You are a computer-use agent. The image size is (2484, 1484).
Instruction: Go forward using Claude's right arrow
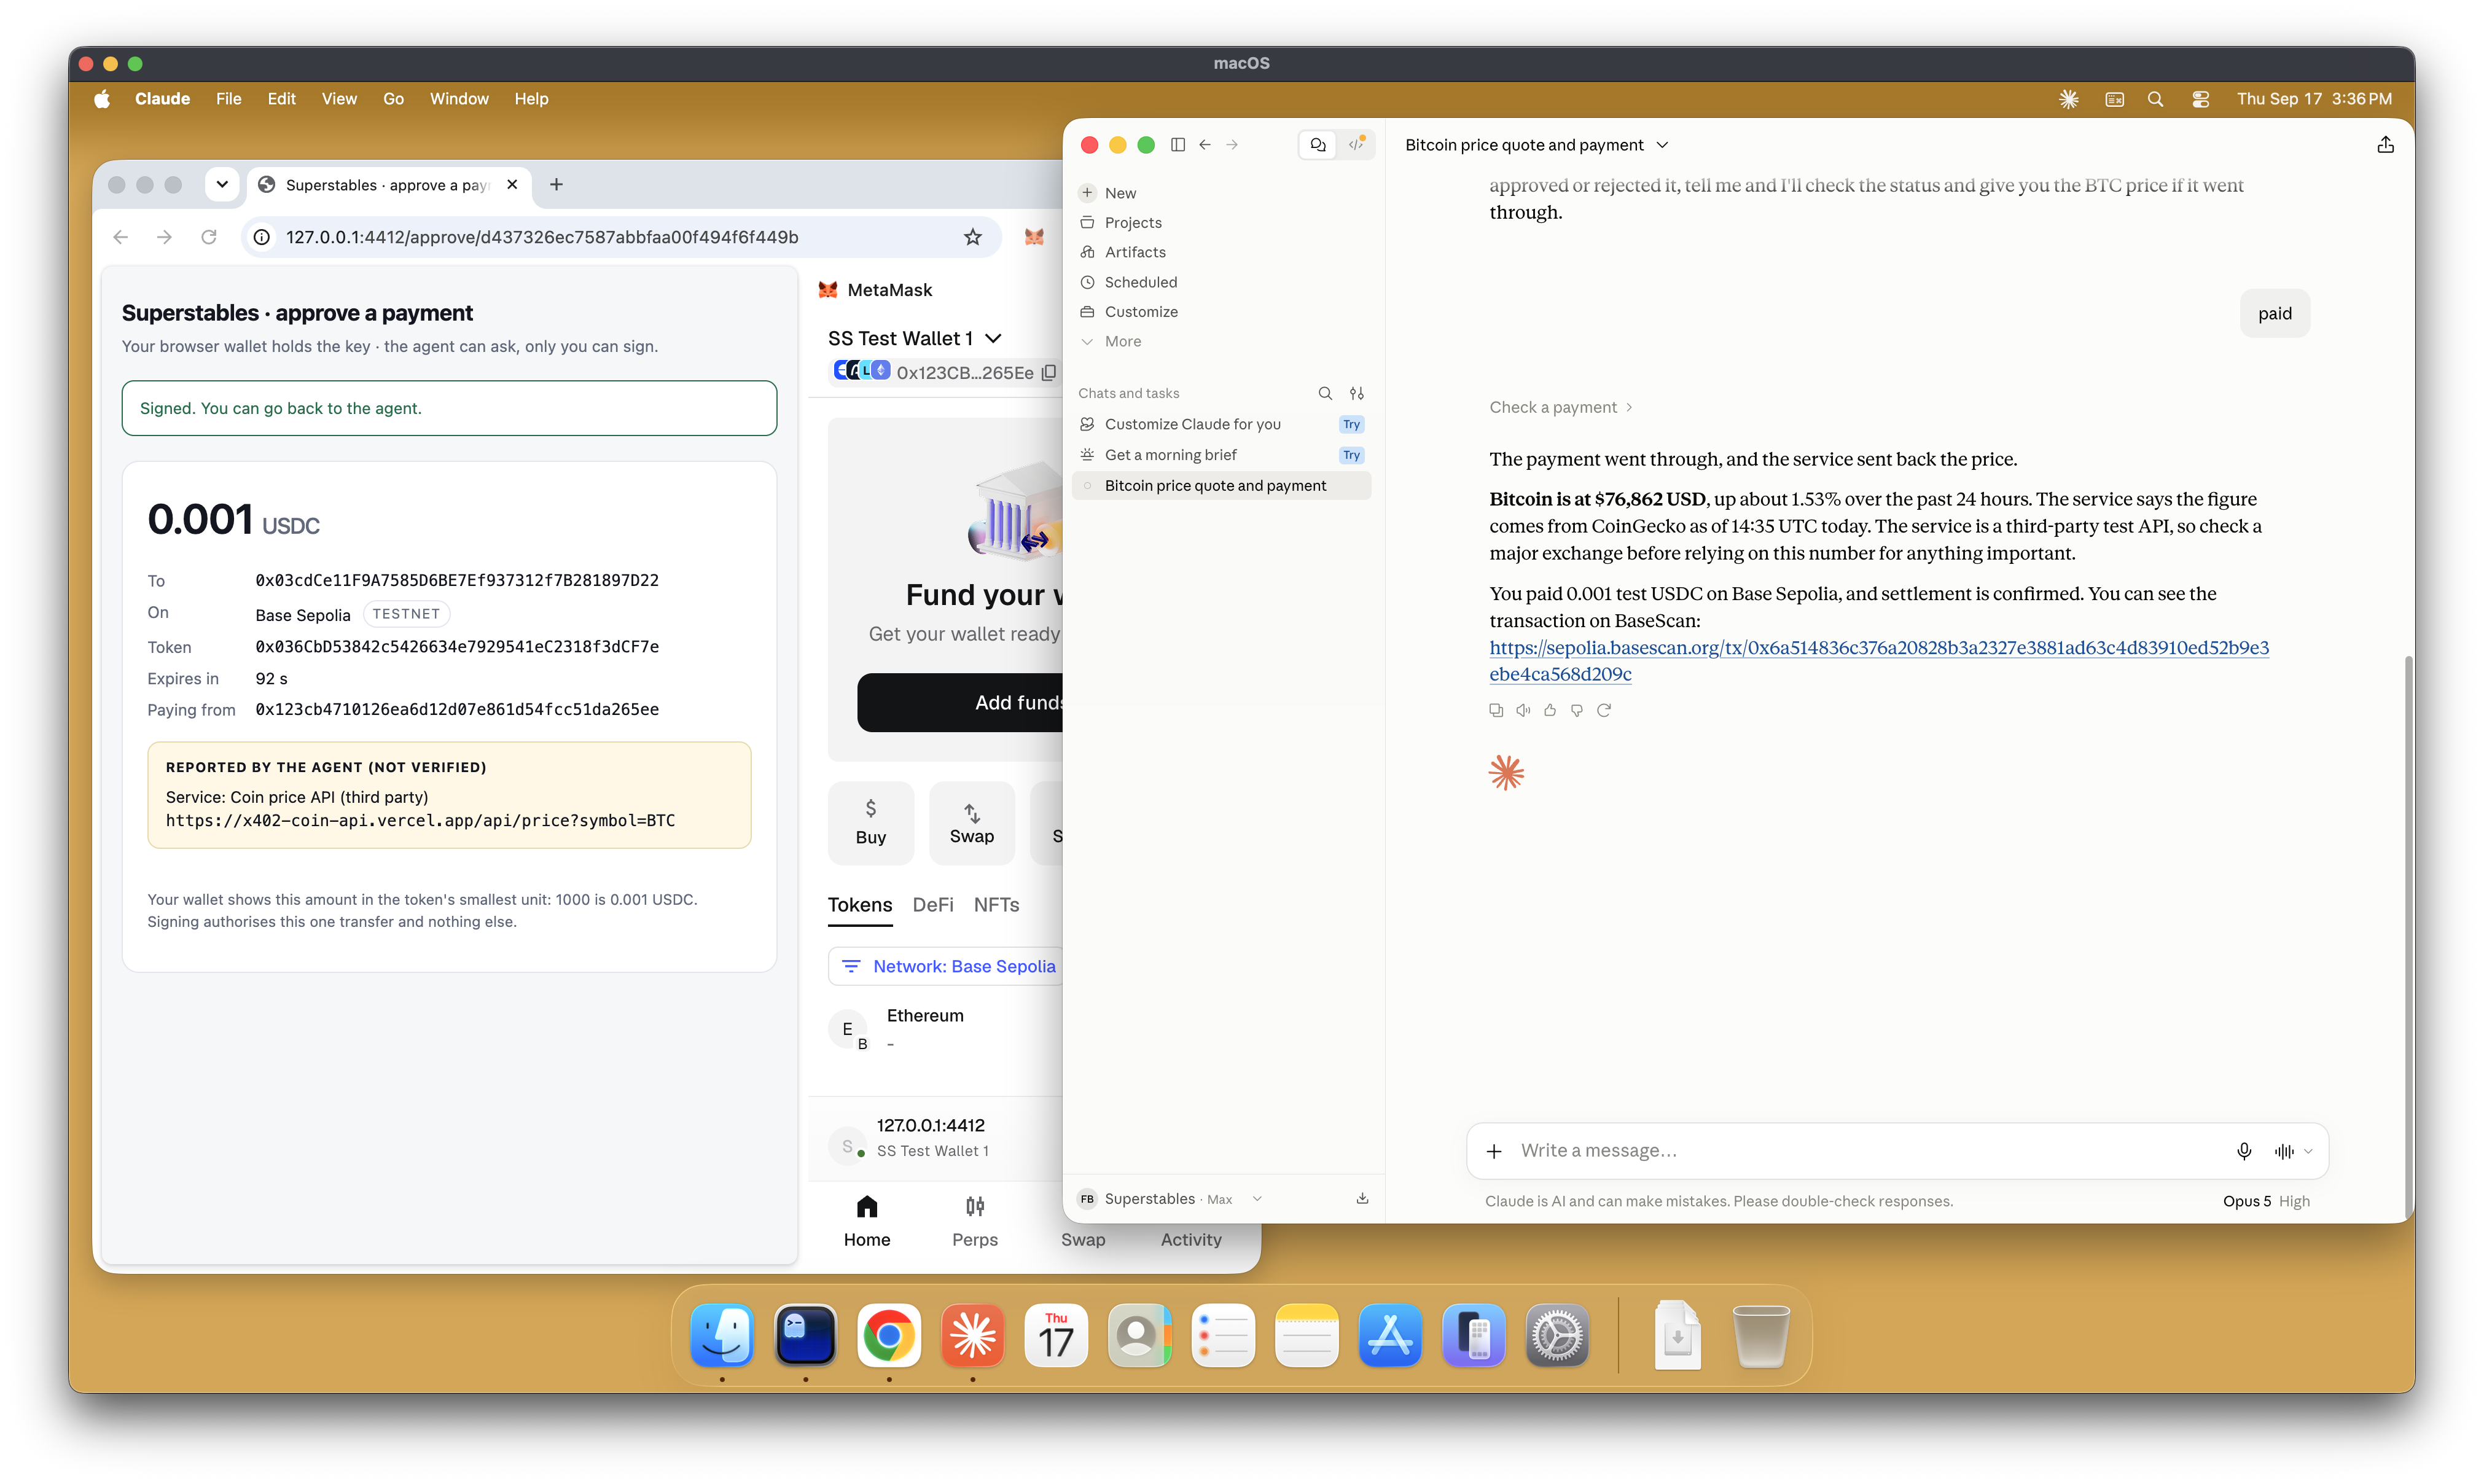pos(1232,145)
